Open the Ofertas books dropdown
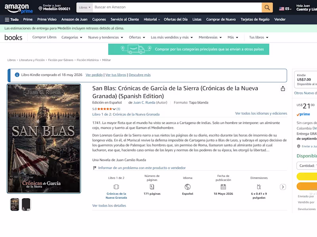Viewport: 317px width, 237px height. [x=137, y=37]
